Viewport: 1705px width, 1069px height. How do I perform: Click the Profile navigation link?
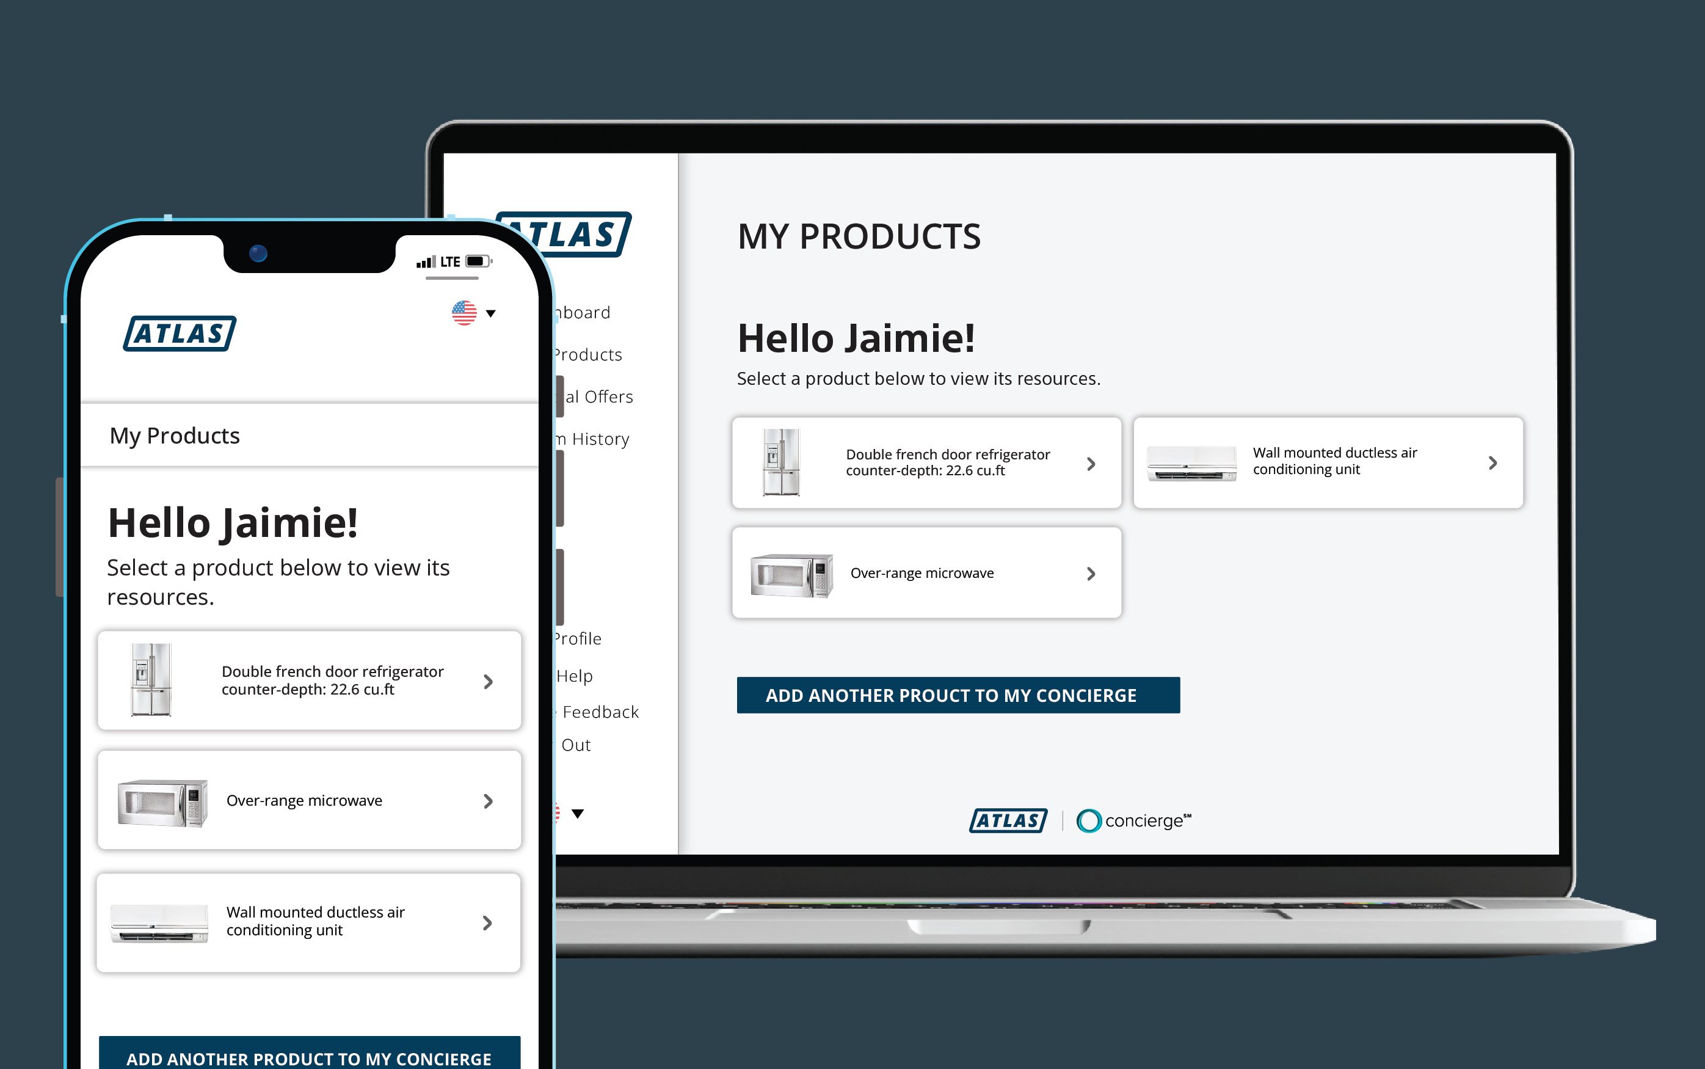point(576,638)
